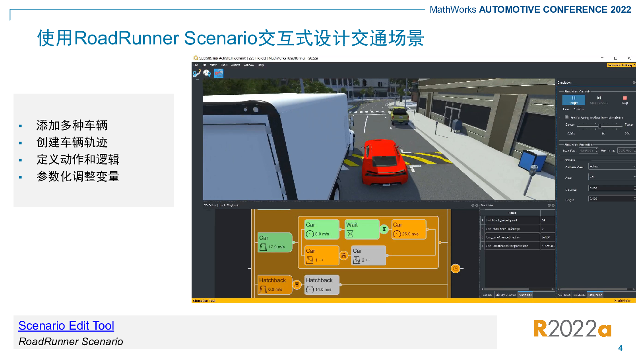Pause the running simulation
Screen dimensions: 636x357
pyautogui.click(x=574, y=100)
